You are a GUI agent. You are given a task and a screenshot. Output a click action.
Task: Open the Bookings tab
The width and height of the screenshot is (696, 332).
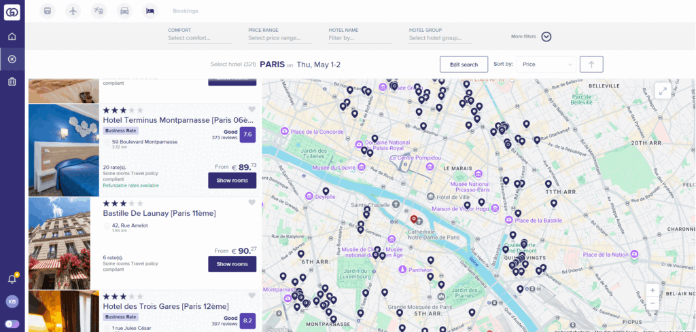[x=186, y=11]
